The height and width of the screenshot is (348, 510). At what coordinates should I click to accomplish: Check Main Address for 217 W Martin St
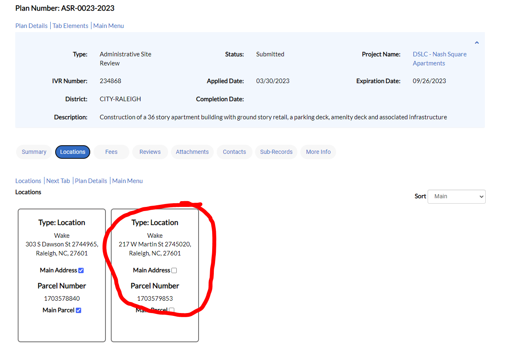click(174, 270)
